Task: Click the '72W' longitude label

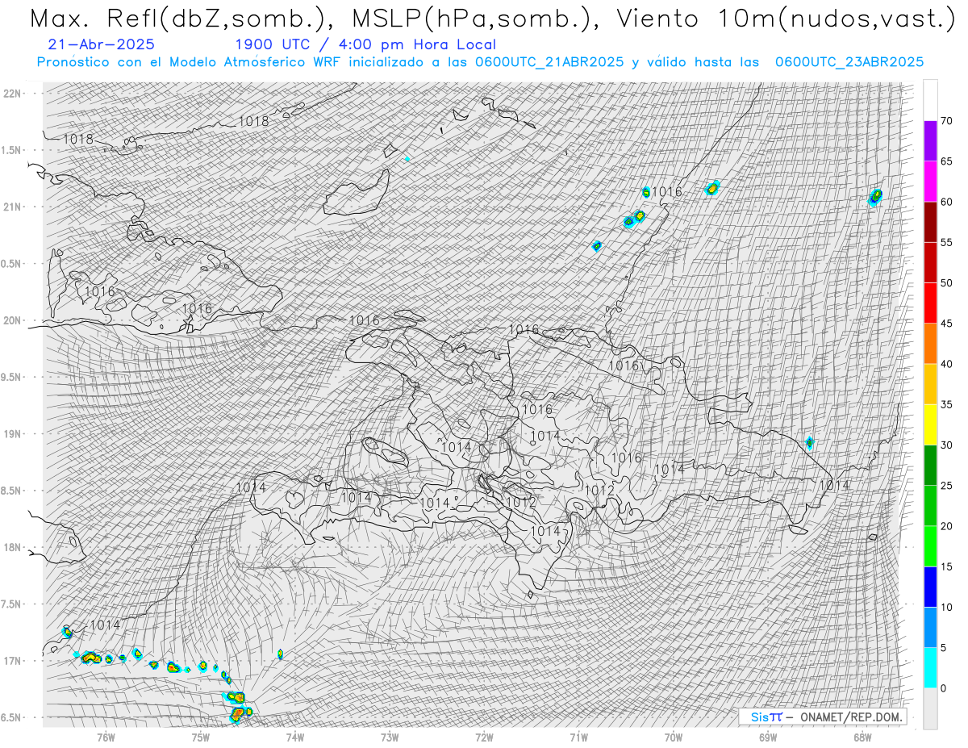Action: pyautogui.click(x=484, y=737)
